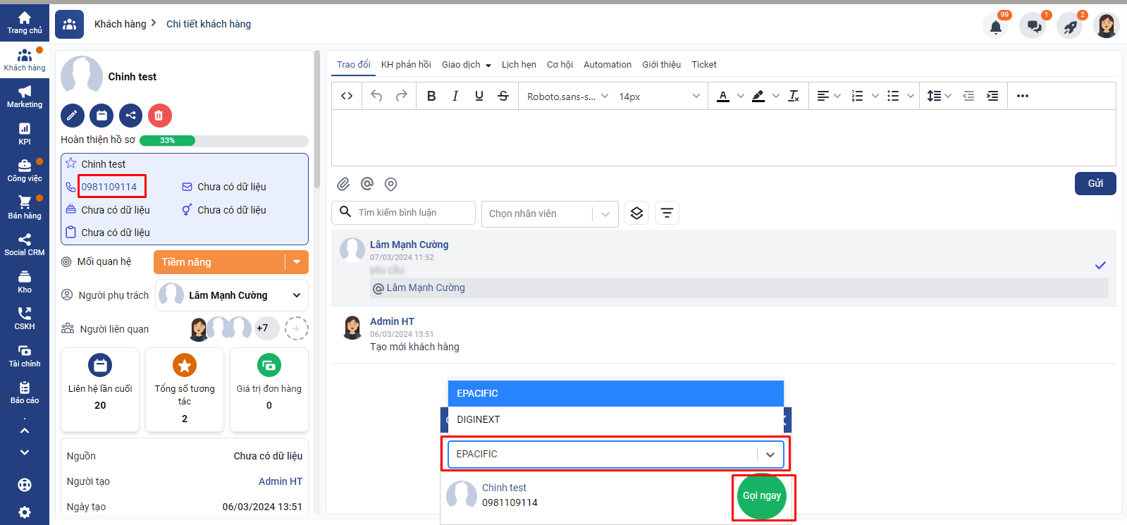
Task: Open the Chọn nhân viên dropdown
Action: (549, 214)
